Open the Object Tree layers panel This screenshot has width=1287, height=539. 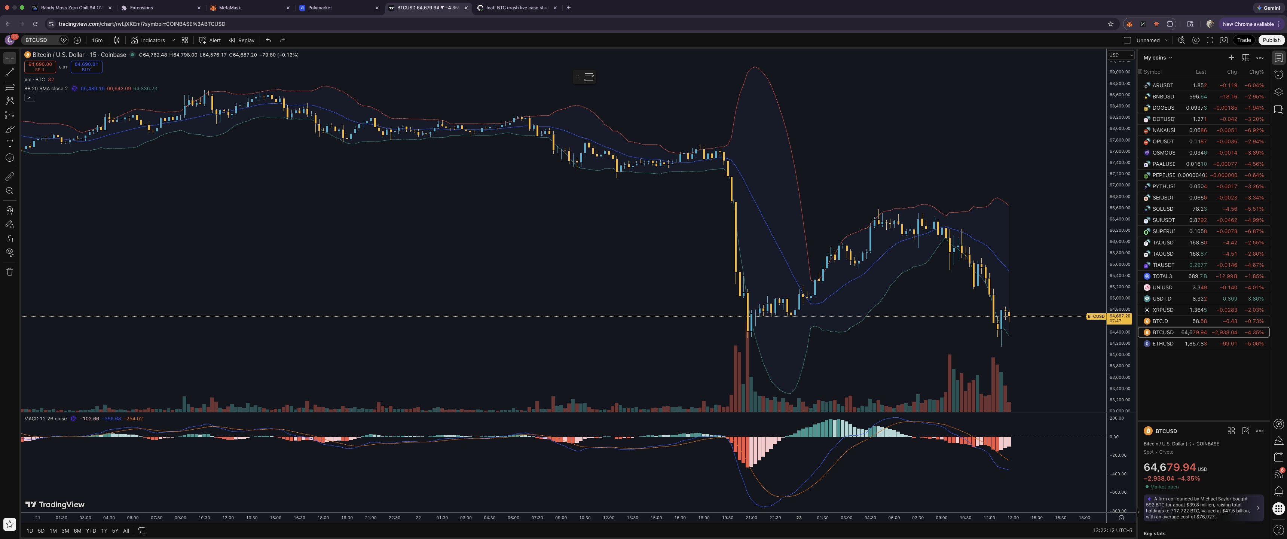1278,91
